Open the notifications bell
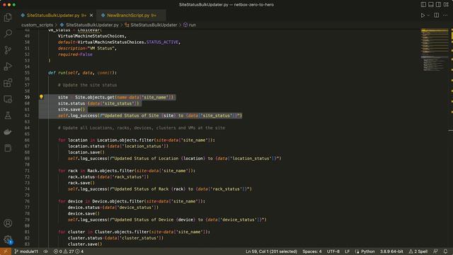 445,251
